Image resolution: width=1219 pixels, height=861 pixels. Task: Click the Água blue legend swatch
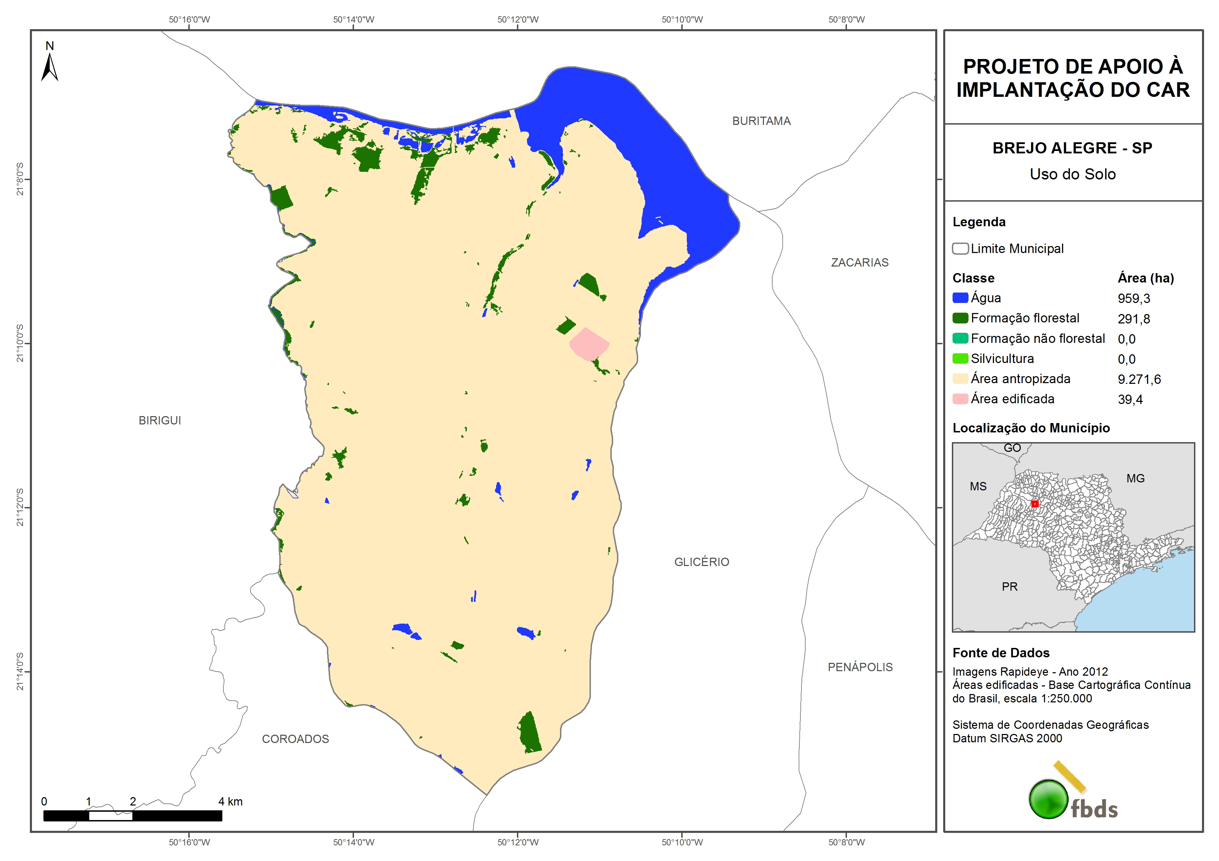pyautogui.click(x=960, y=298)
